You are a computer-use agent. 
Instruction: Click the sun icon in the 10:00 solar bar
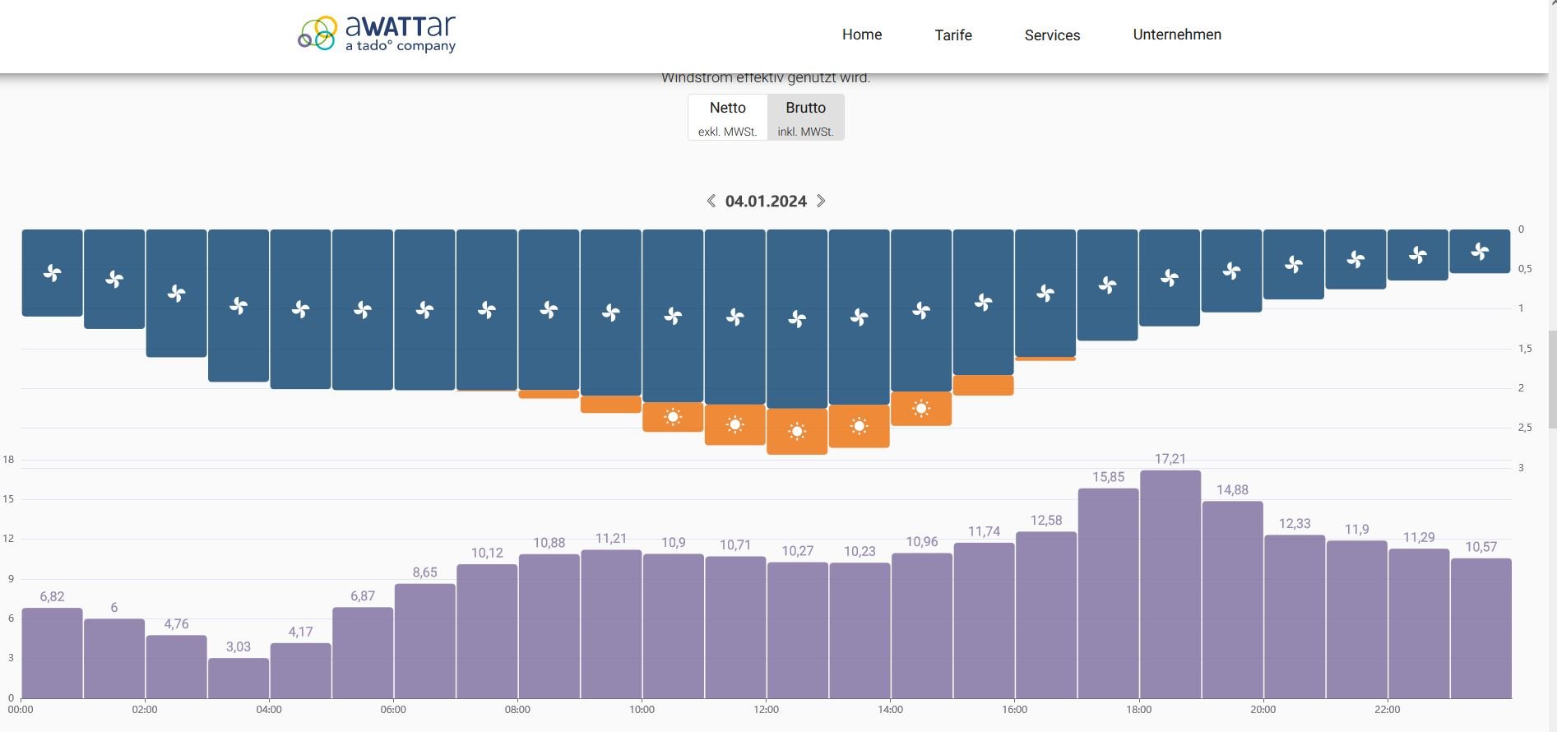pos(673,417)
